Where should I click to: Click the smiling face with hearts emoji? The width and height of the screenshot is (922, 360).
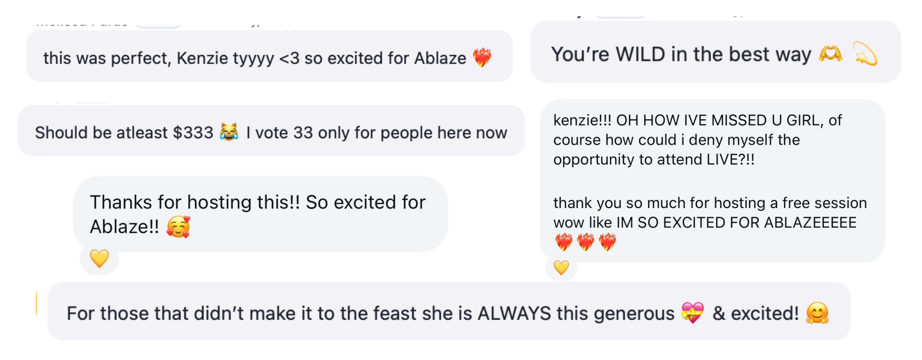click(178, 227)
